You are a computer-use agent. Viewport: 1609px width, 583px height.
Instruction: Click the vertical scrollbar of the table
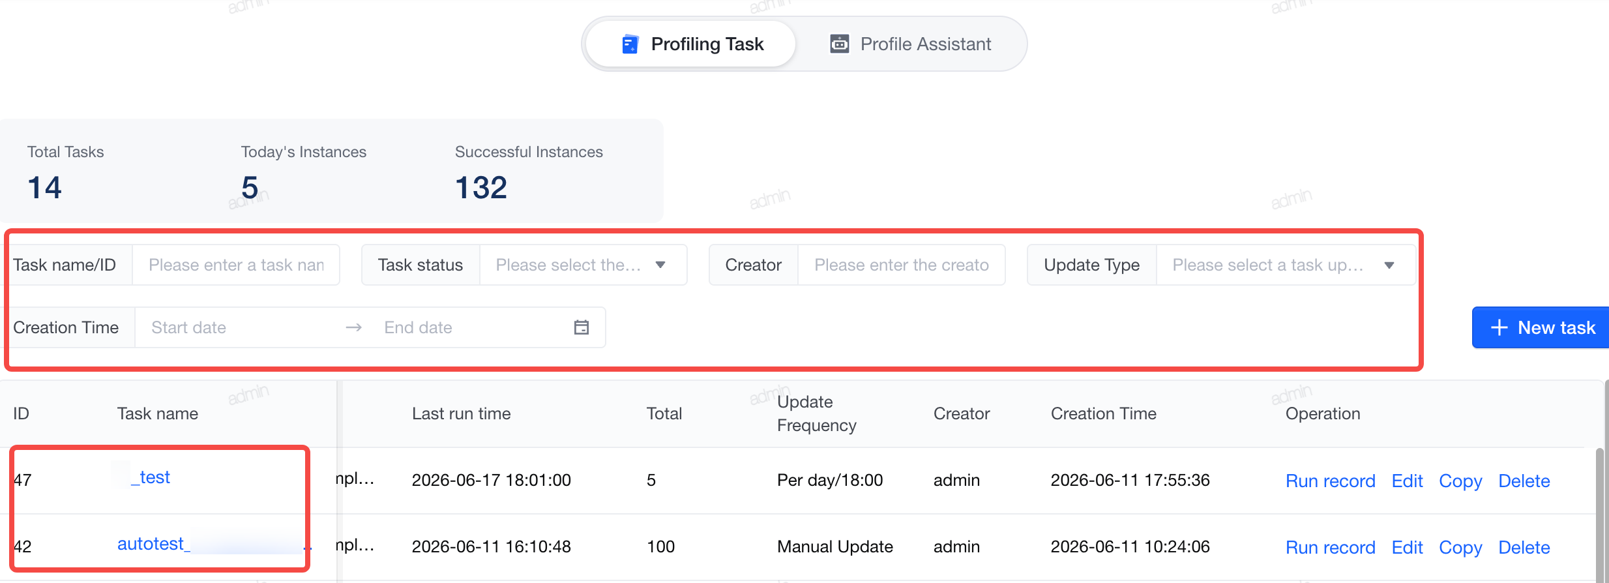click(x=1601, y=515)
